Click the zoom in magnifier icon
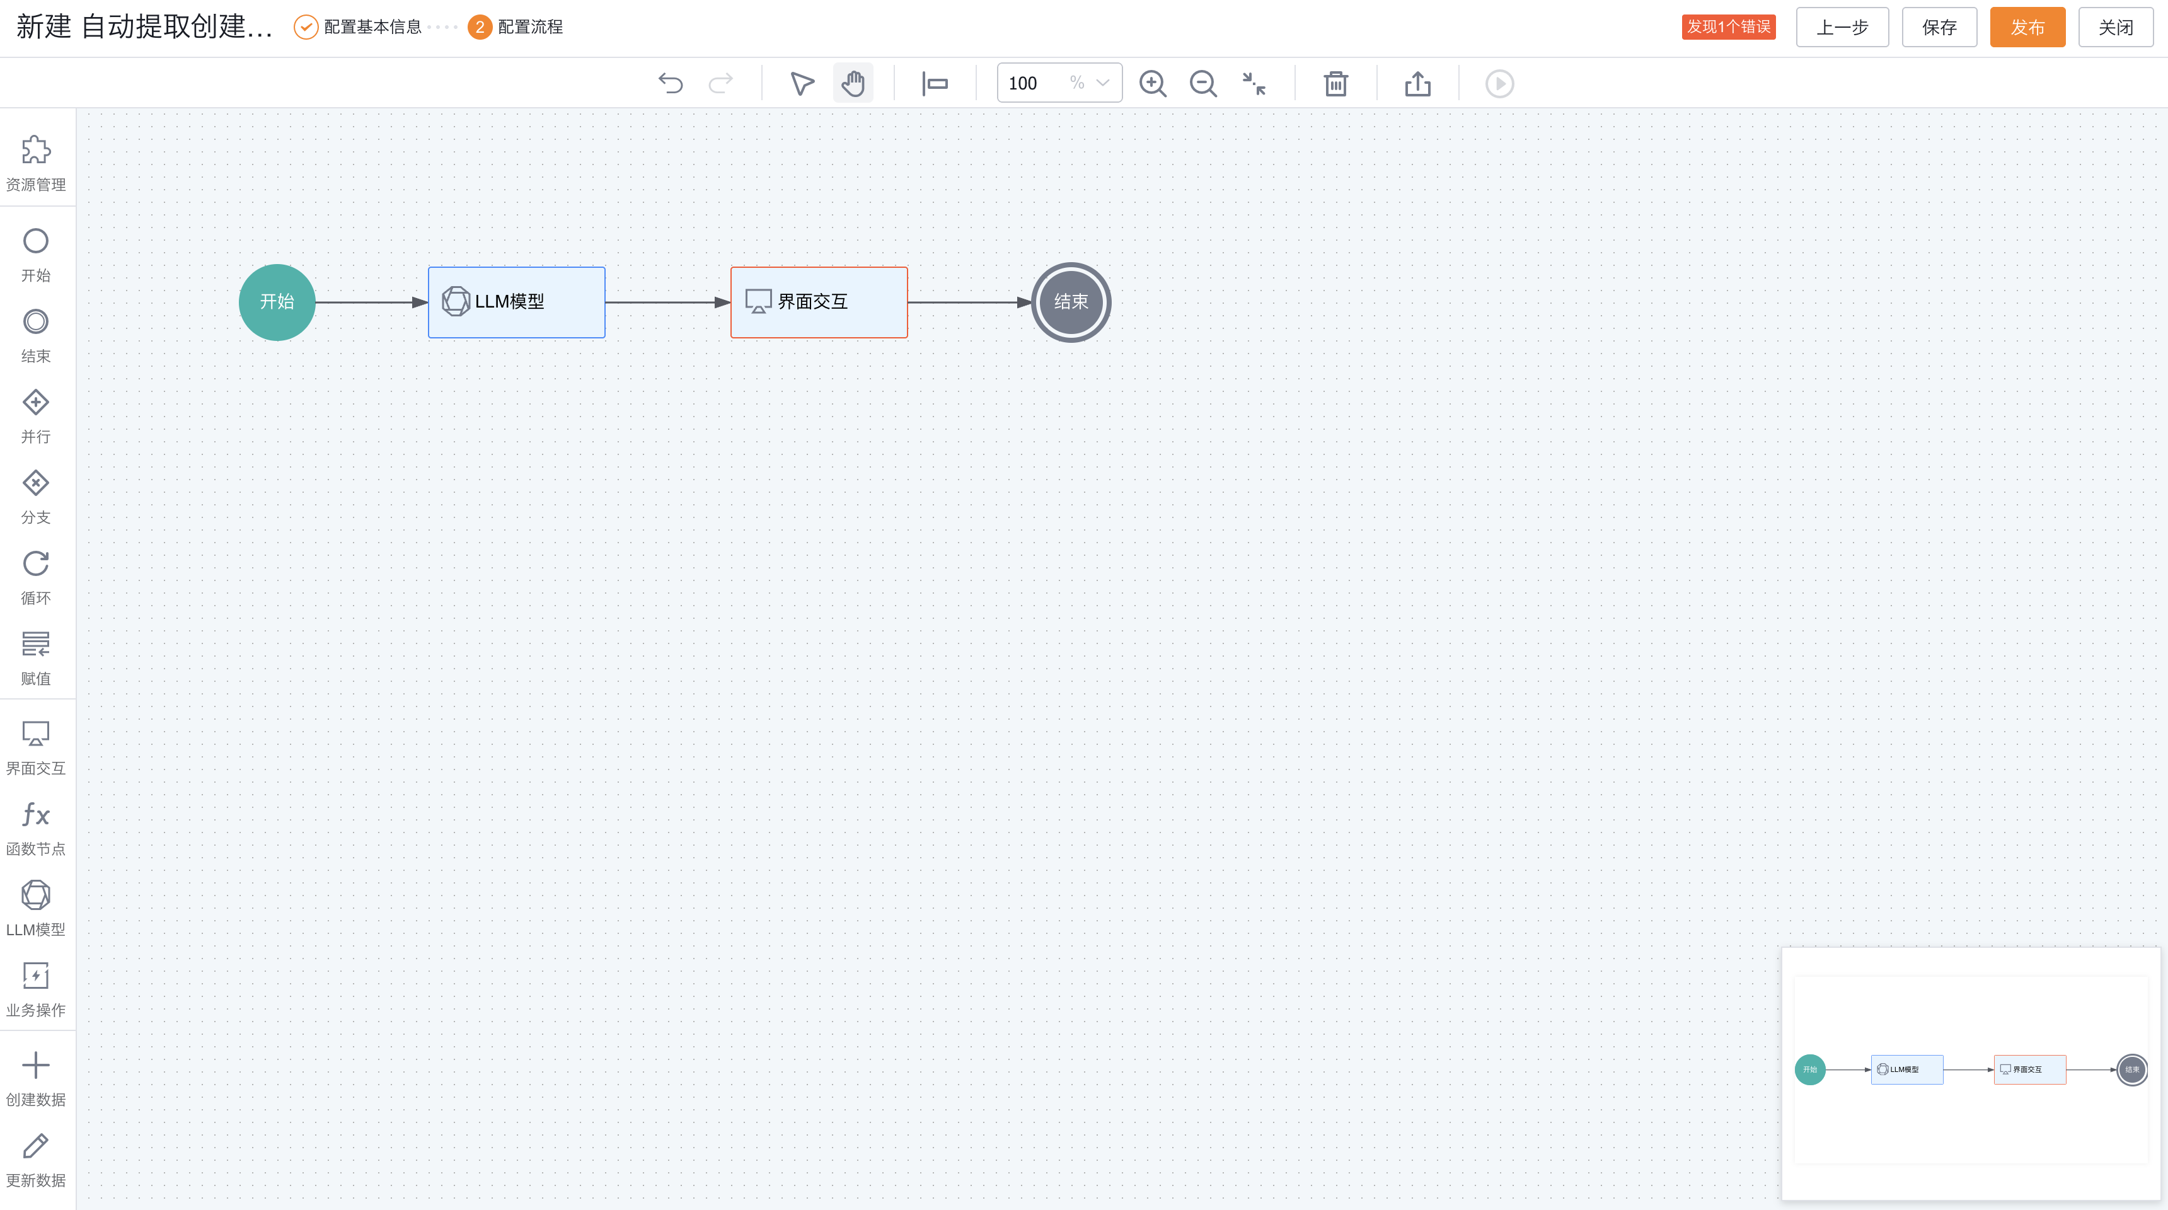Viewport: 2168px width, 1210px height. coord(1152,83)
